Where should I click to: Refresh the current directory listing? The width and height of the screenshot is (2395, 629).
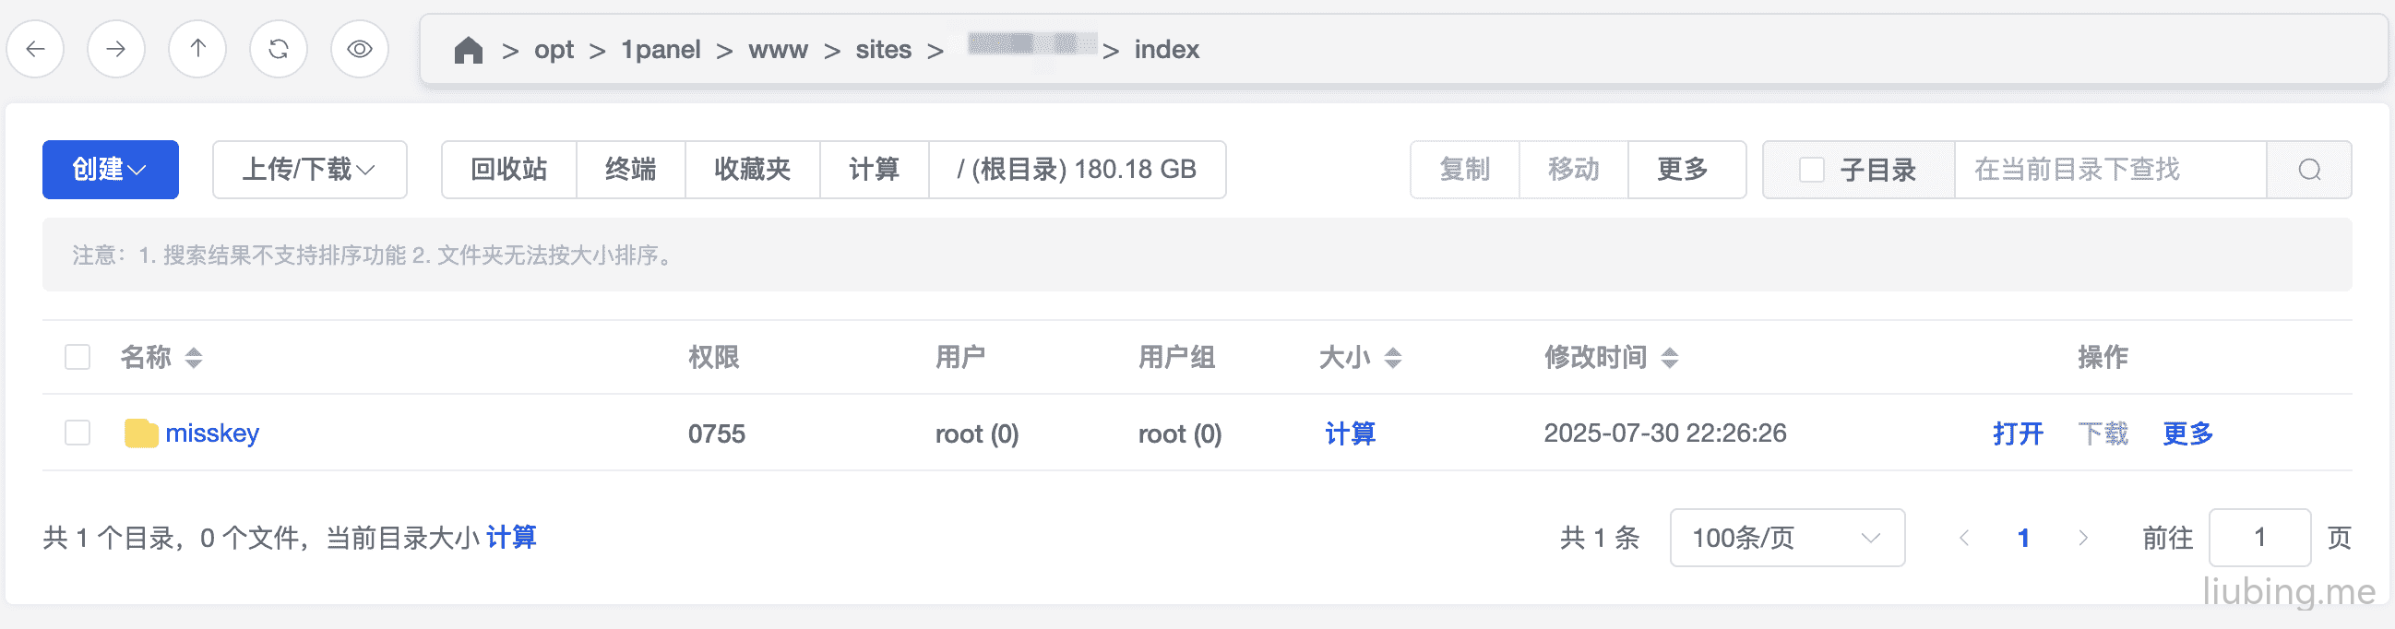[x=278, y=49]
